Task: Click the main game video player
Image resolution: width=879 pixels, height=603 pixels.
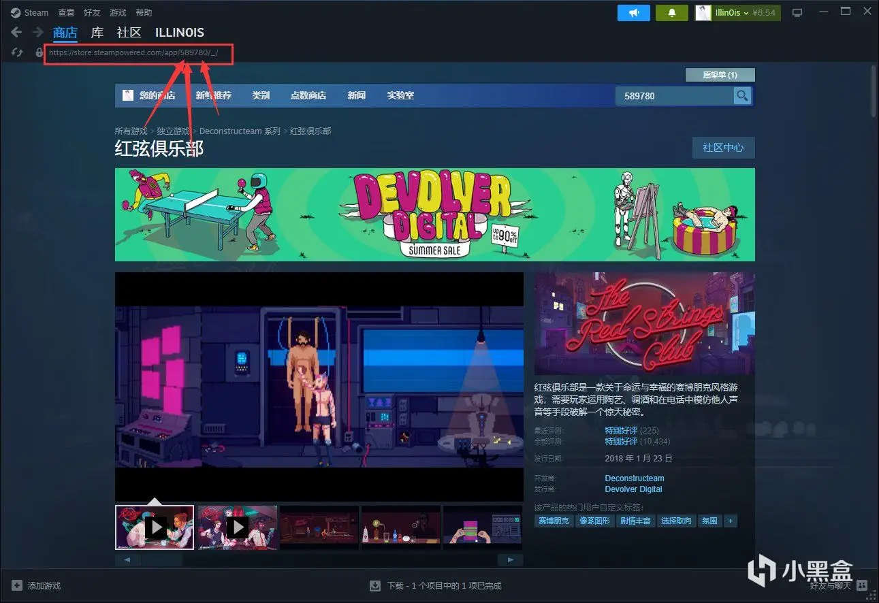Action: click(319, 387)
